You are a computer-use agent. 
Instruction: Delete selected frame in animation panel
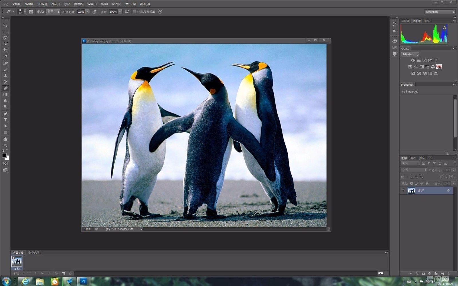[70, 273]
